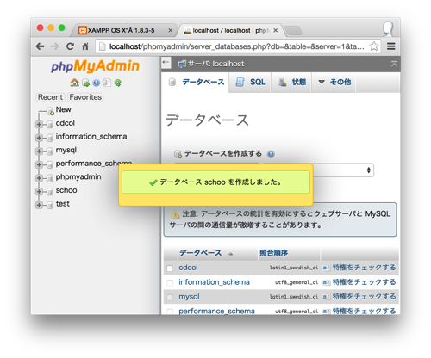431x358 pixels.
Task: Tick the information_schema row checkbox
Action: (170, 282)
